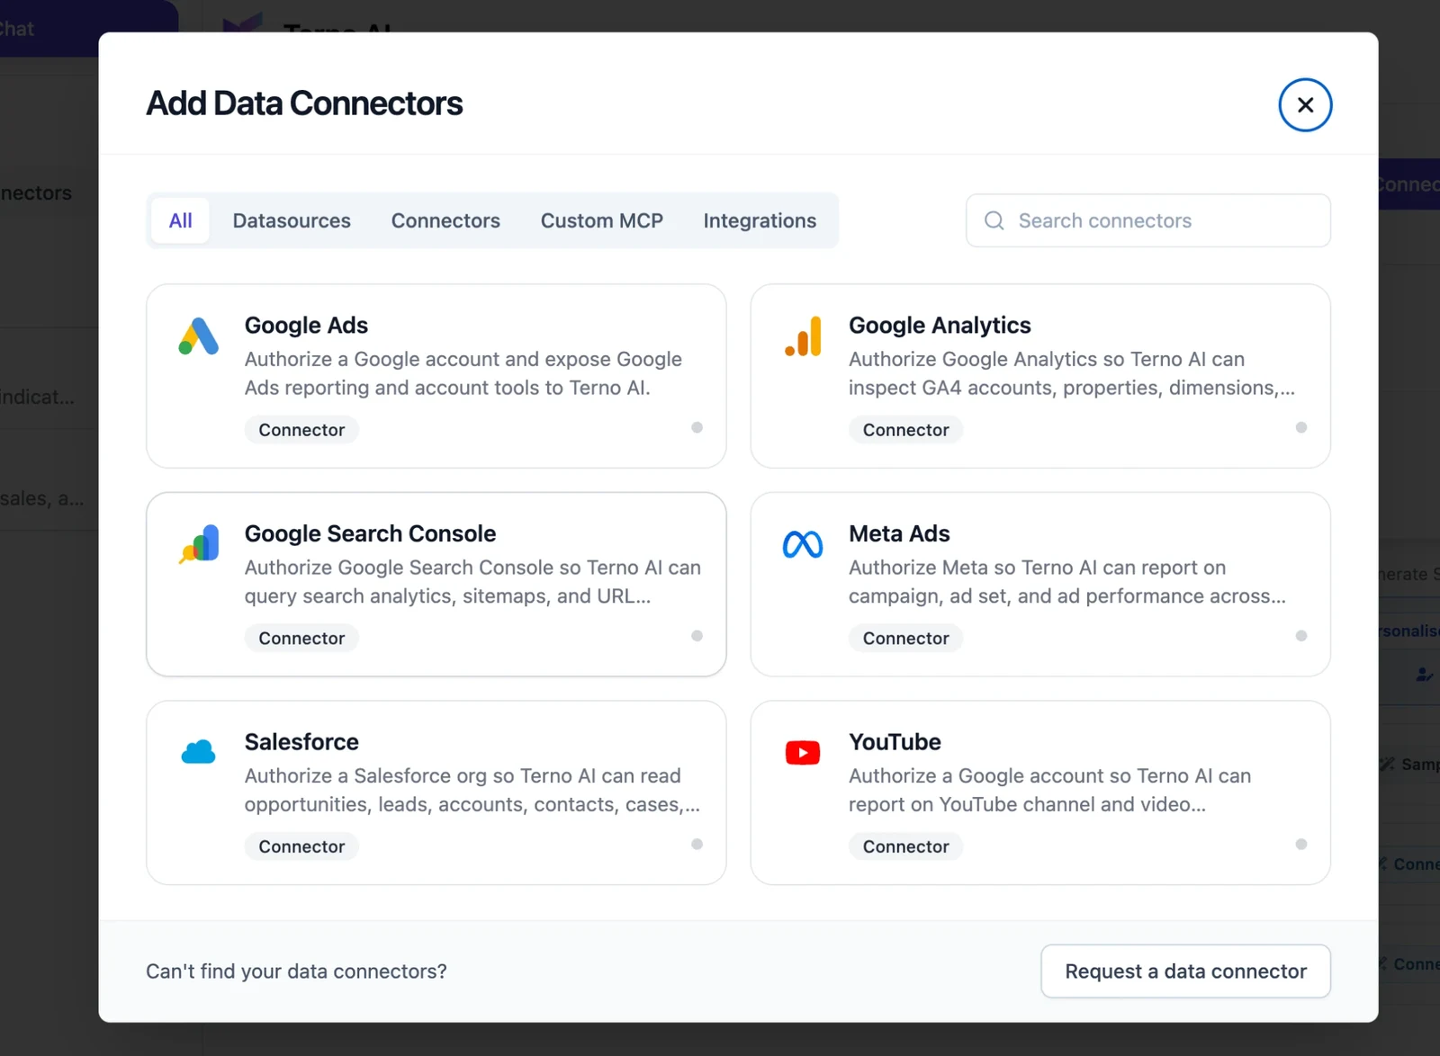Click description about campaign and ad set performance
Screen dimensions: 1440x1056
(1067, 582)
